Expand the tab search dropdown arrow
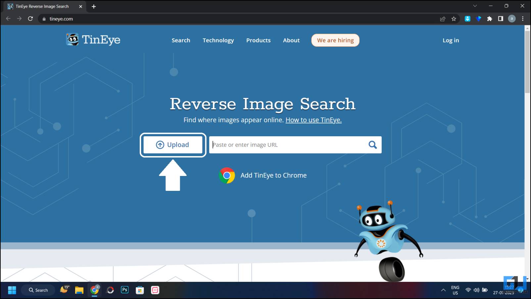Screen dimensions: 531x299 [x=475, y=6]
